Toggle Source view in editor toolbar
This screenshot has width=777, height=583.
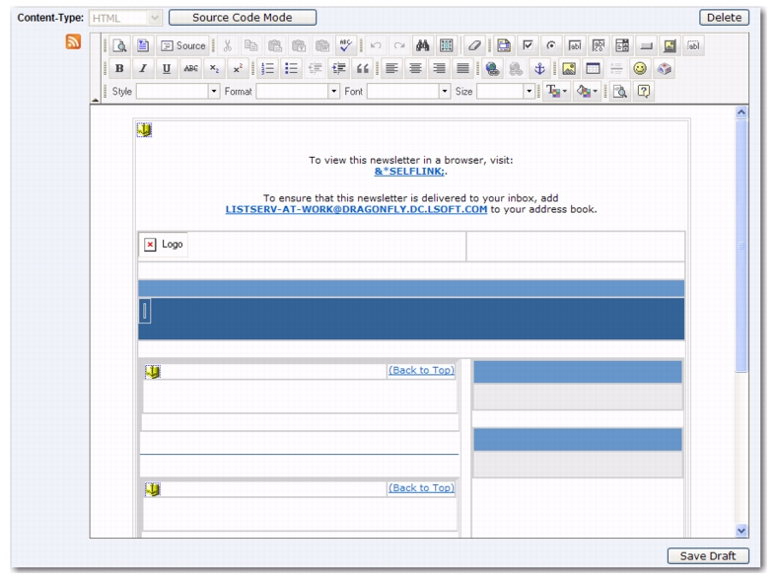[182, 45]
